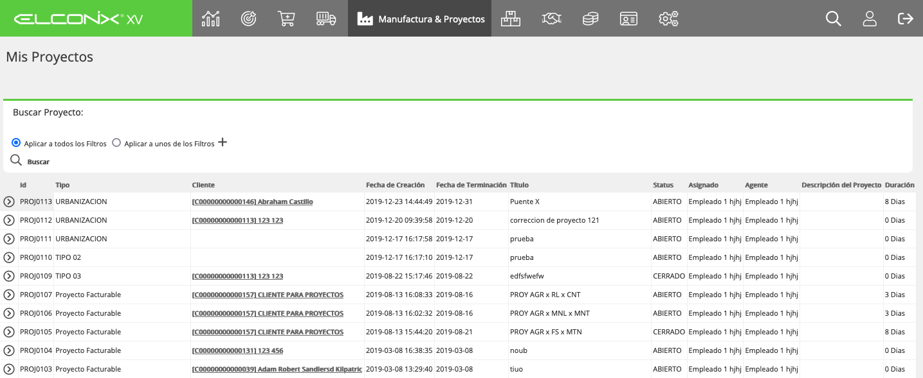Image resolution: width=923 pixels, height=378 pixels.
Task: Click the 'Fecha de Creación' column header
Action: coord(394,185)
